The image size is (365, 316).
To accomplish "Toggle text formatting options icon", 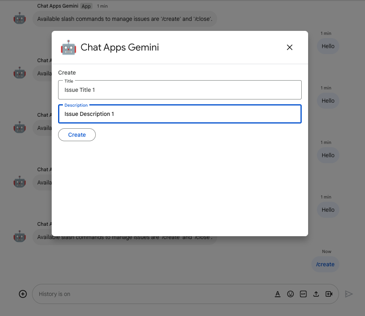I will (277, 294).
